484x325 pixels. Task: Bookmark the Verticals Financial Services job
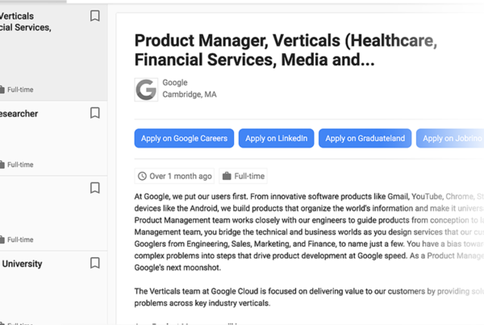pyautogui.click(x=94, y=16)
